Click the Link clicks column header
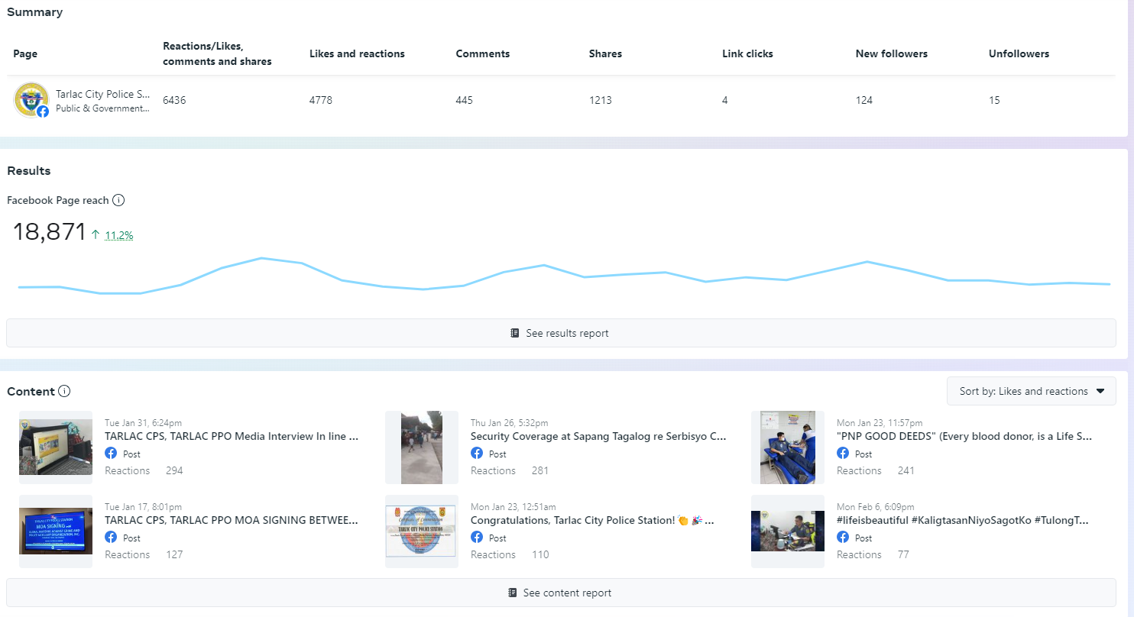Image resolution: width=1134 pixels, height=617 pixels. pyautogui.click(x=747, y=54)
